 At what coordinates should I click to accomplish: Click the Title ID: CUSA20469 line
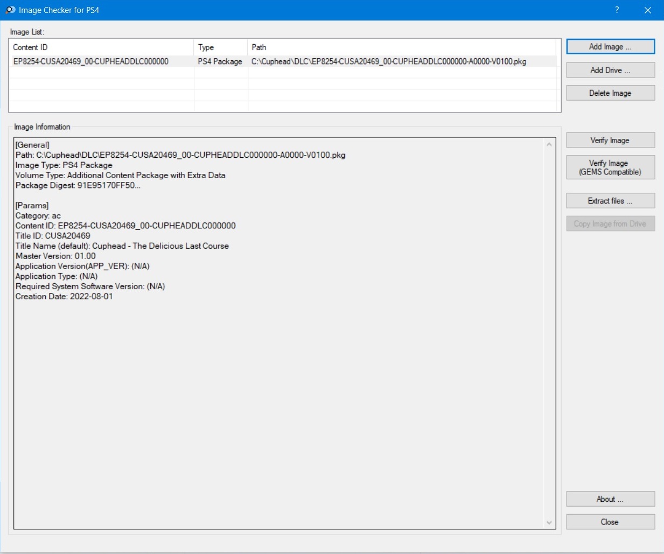pyautogui.click(x=53, y=236)
